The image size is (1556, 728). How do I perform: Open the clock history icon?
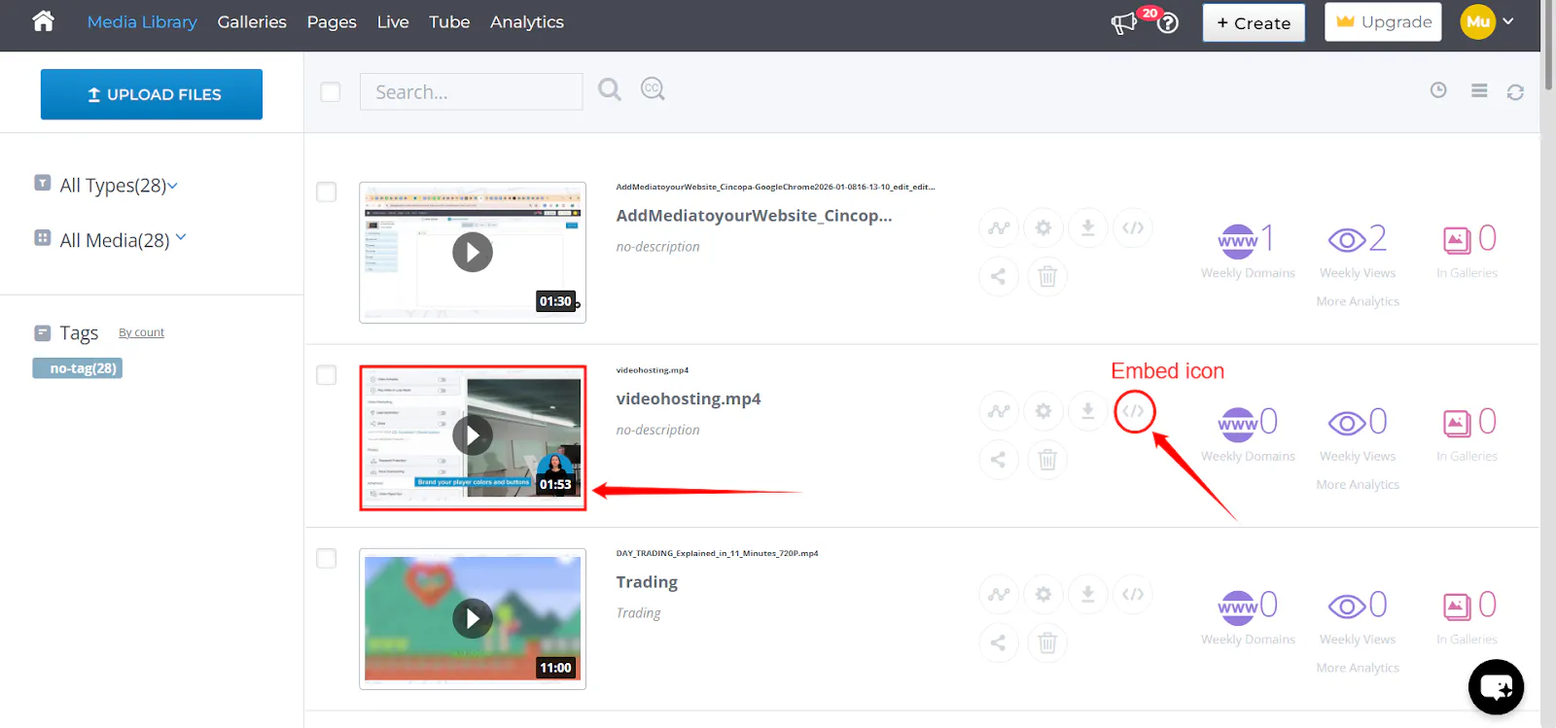[1438, 90]
